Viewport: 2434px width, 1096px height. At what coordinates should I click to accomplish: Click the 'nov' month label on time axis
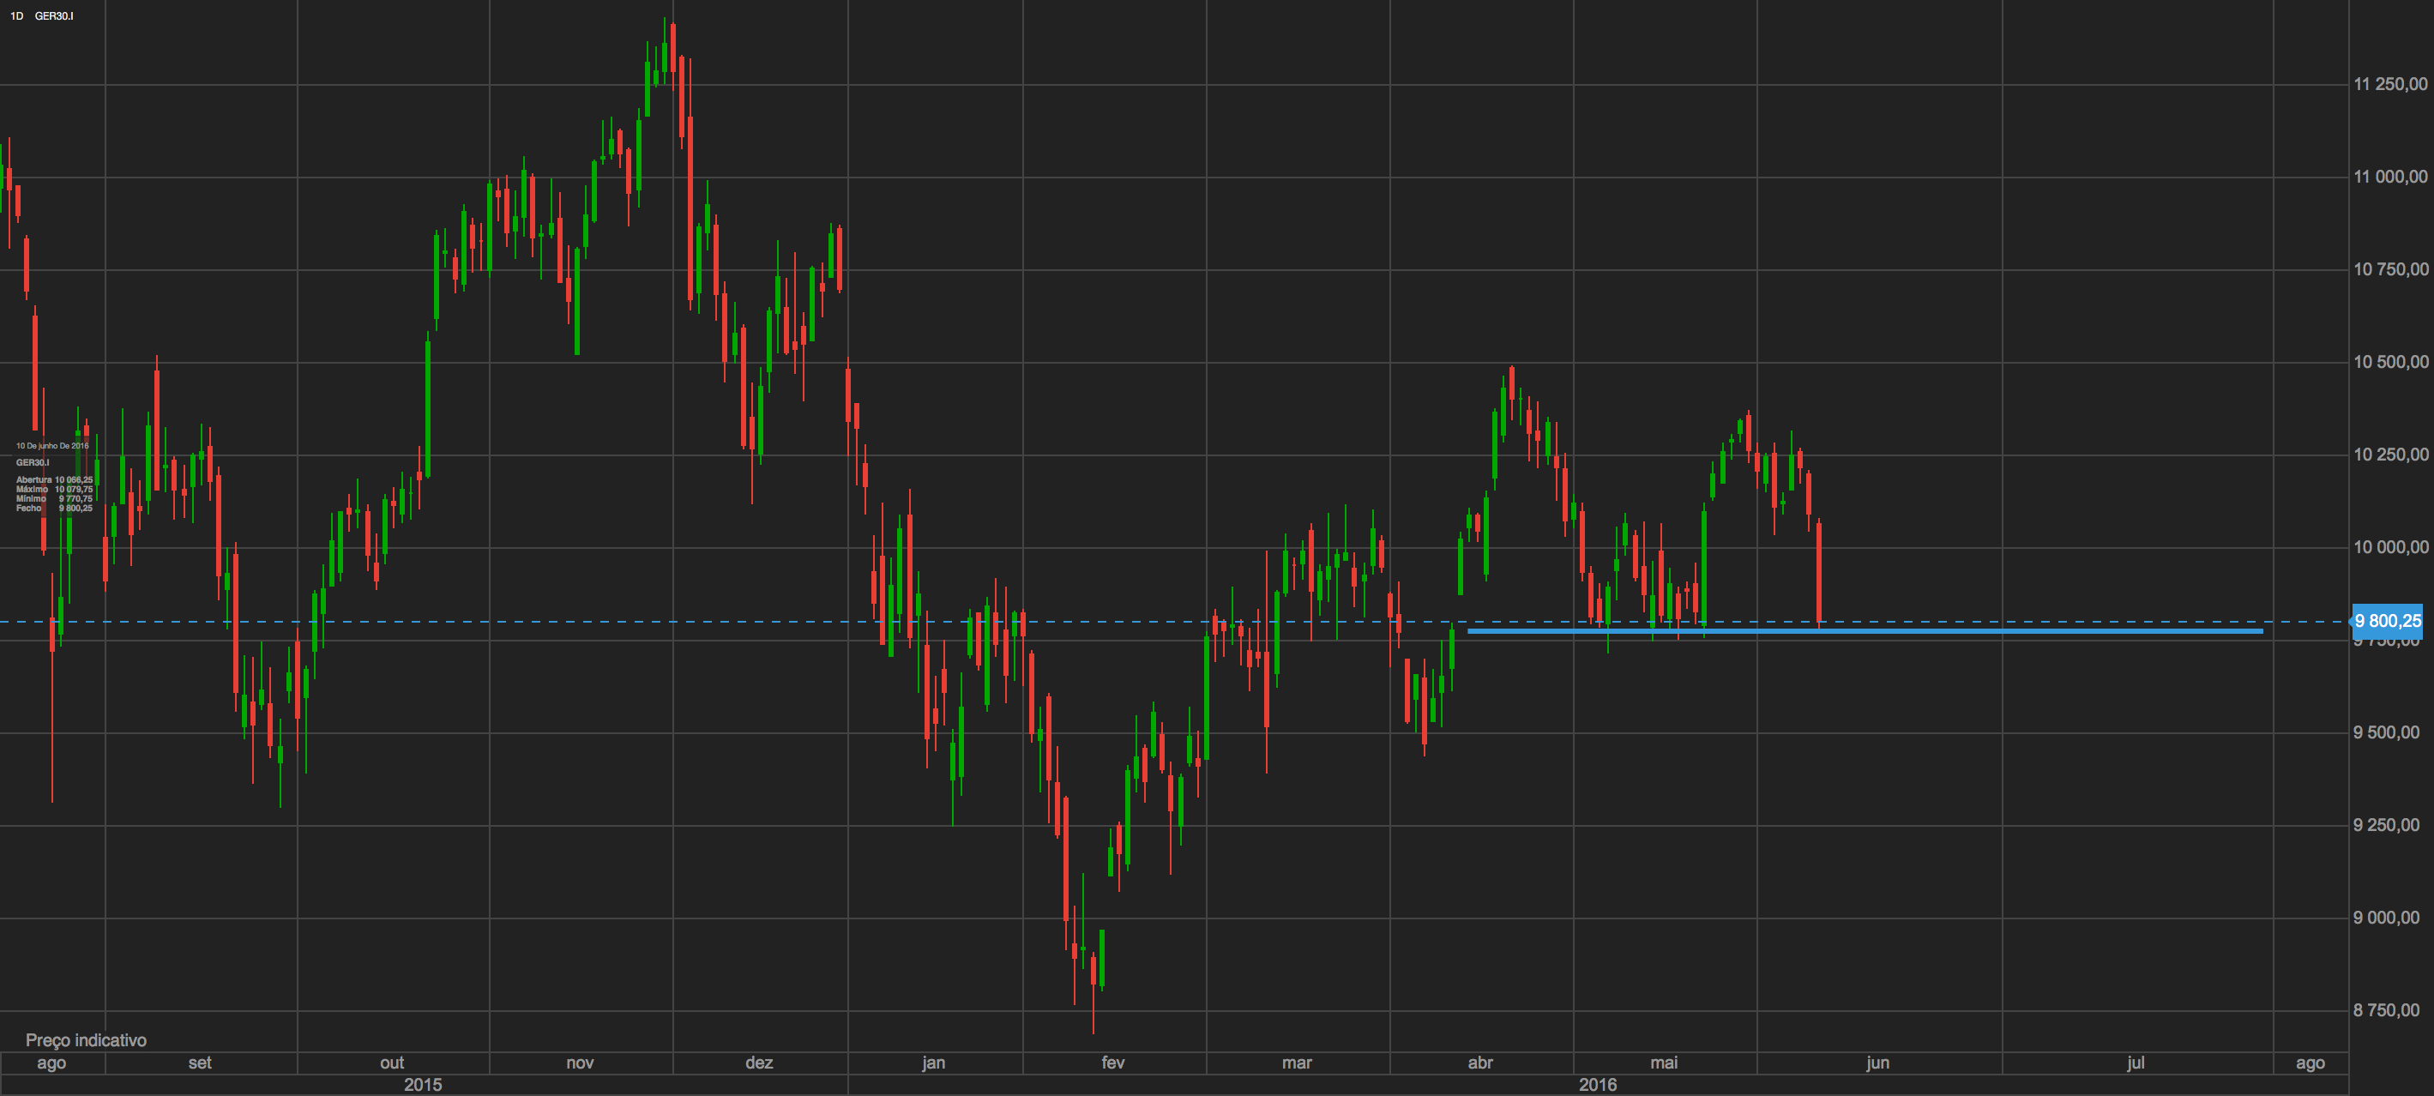[x=579, y=1063]
